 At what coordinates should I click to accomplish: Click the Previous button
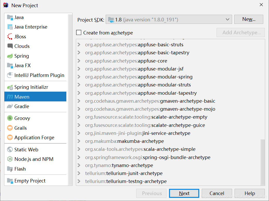click(151, 194)
